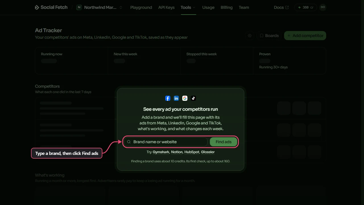Expand the Tools menu
The image size is (364, 205).
click(x=188, y=7)
